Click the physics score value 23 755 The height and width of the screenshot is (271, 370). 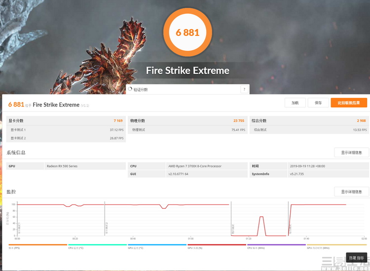point(239,121)
